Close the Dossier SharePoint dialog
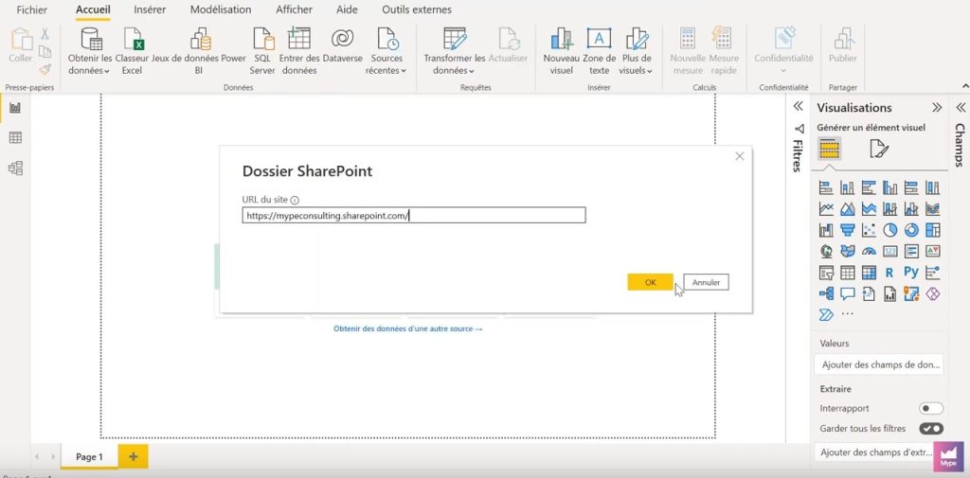The width and height of the screenshot is (970, 478). [739, 156]
